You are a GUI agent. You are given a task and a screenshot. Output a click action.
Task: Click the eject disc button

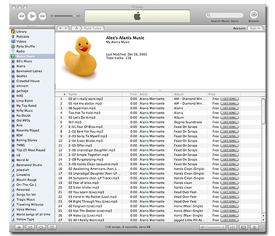click(255, 227)
